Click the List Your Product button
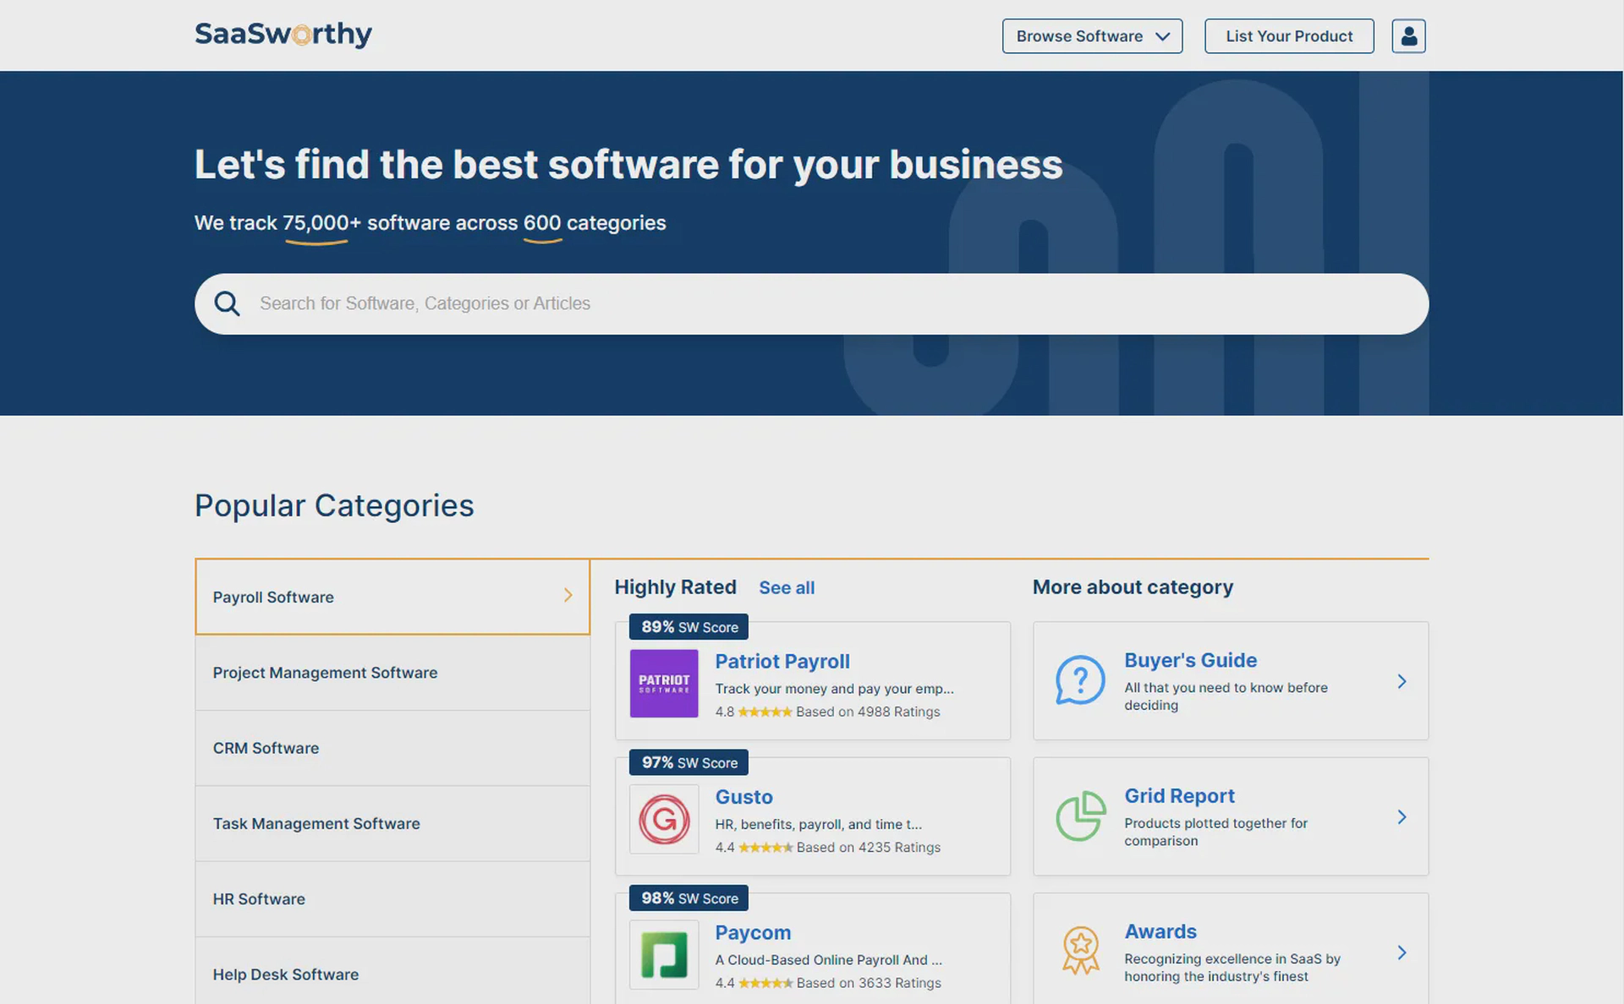 coord(1289,36)
